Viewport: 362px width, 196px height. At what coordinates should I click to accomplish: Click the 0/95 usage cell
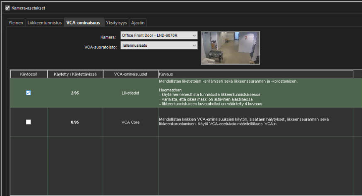[x=75, y=122]
